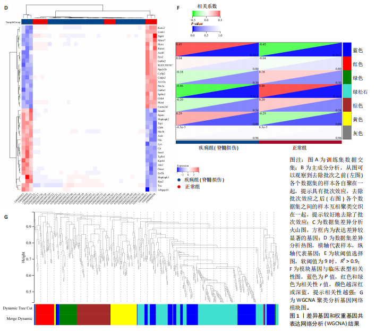Click the SampleGroup row label

(14, 22)
